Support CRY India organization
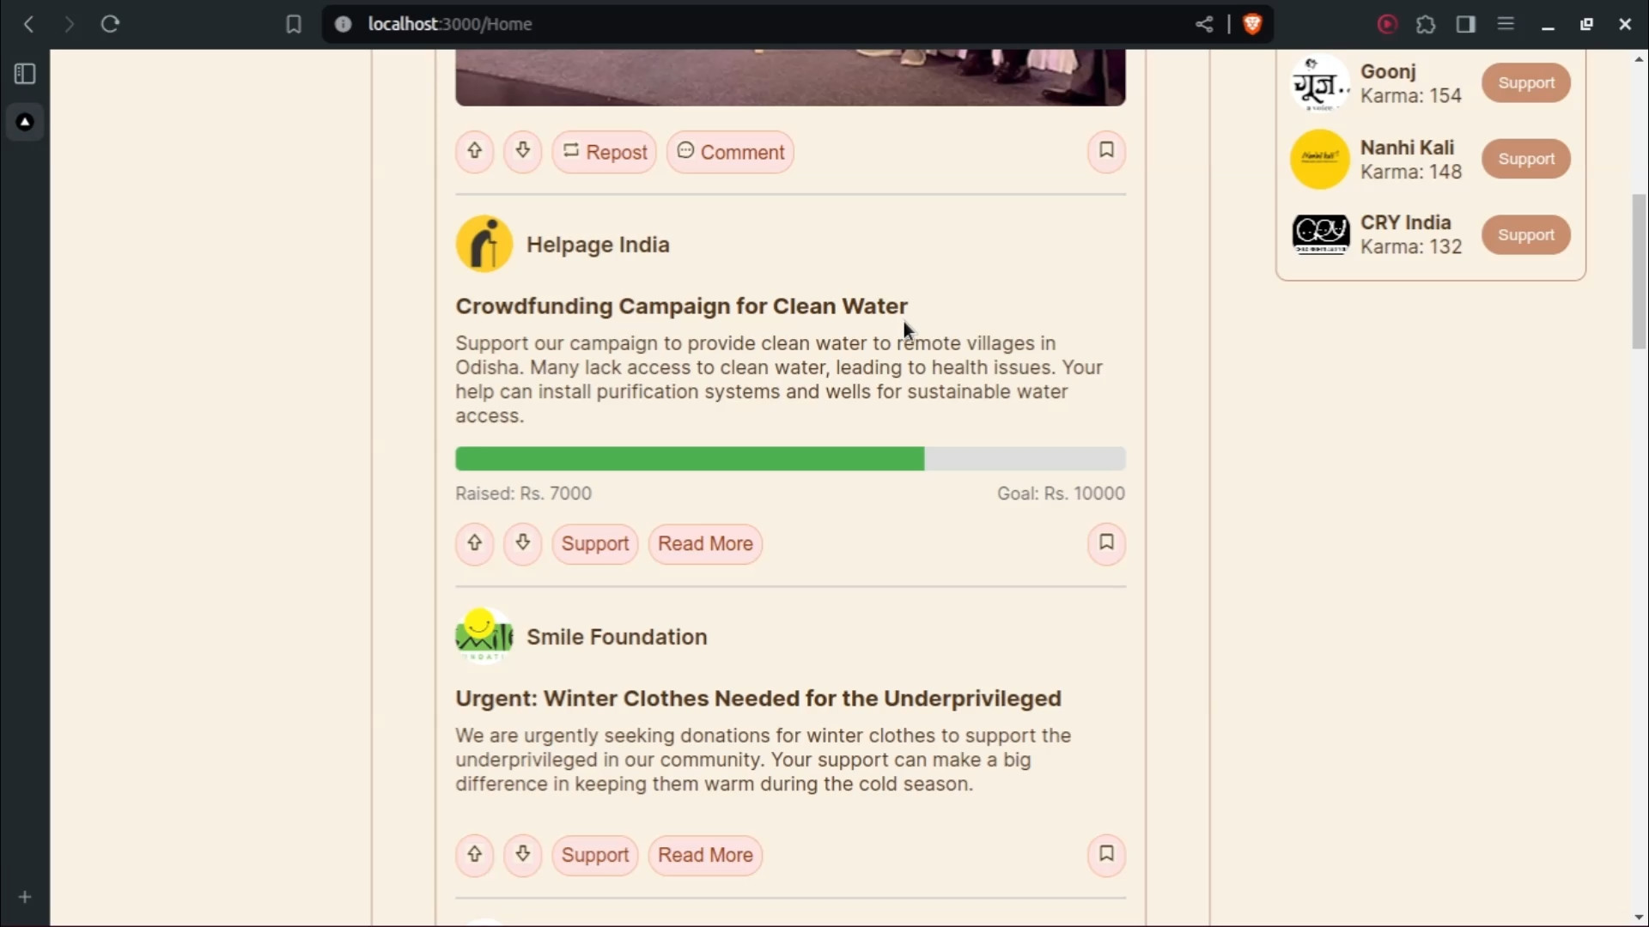 click(x=1525, y=235)
